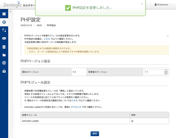This screenshot has height=138, width=176.
Task: Click the Zenlogic logo
Action: click(x=12, y=5)
